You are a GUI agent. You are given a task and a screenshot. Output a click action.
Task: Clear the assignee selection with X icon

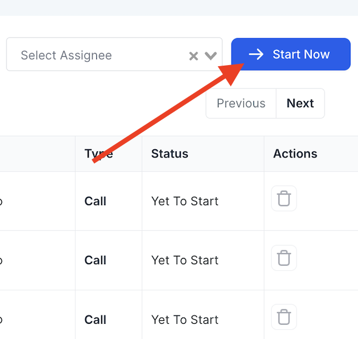(x=193, y=56)
